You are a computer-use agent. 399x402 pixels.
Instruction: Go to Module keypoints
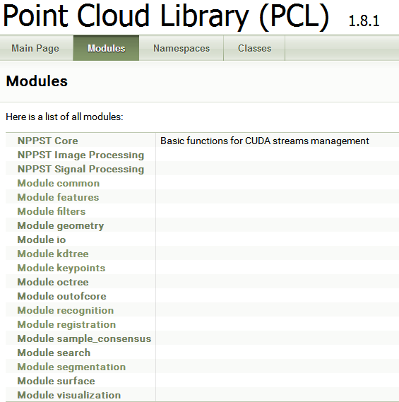point(61,268)
